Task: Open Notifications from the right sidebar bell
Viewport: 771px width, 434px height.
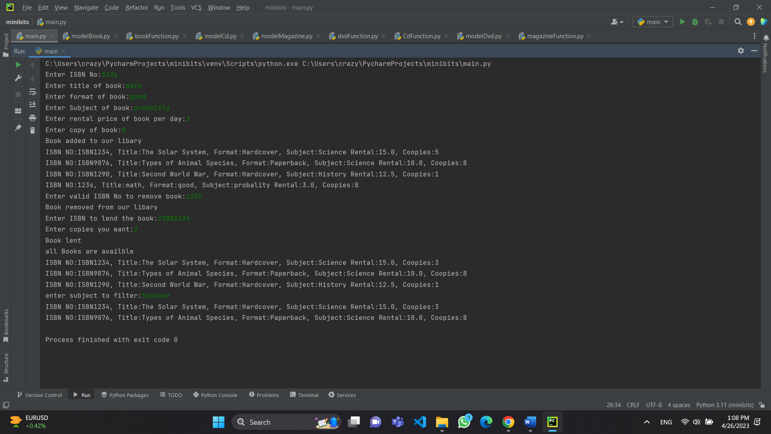Action: [766, 37]
